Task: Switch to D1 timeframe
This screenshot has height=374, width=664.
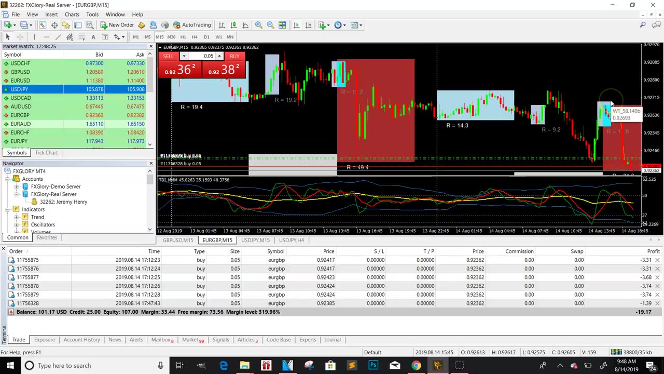Action: pyautogui.click(x=207, y=37)
